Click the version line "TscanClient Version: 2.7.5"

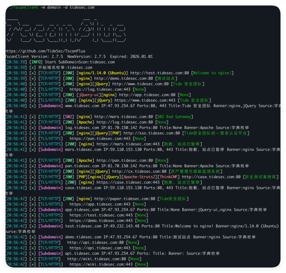34,57
